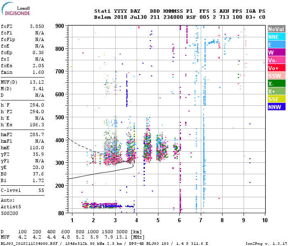Click the h`F value 294.0
Image resolution: width=288 pixels, height=246 pixels.
pos(37,105)
